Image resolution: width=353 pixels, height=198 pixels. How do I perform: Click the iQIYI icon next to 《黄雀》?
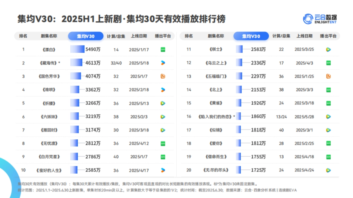(x=329, y=103)
